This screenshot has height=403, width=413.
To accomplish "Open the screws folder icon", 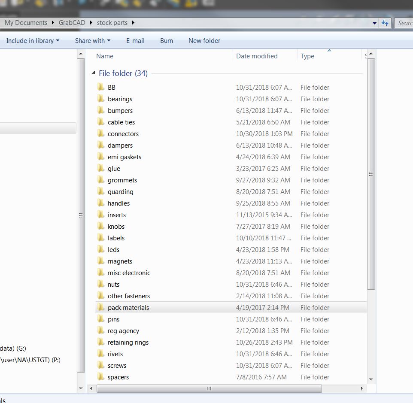I will 101,365.
